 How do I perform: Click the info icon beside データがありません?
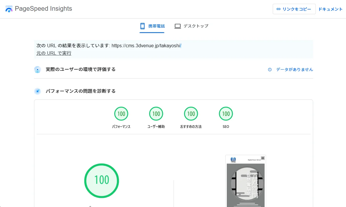tap(270, 70)
